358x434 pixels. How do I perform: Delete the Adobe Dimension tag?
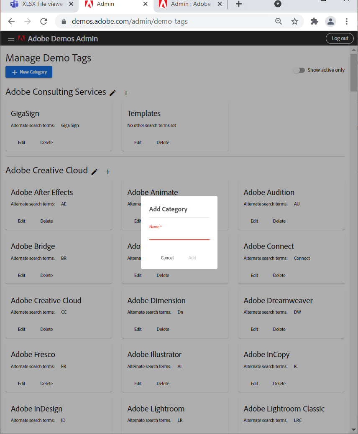tap(163, 330)
